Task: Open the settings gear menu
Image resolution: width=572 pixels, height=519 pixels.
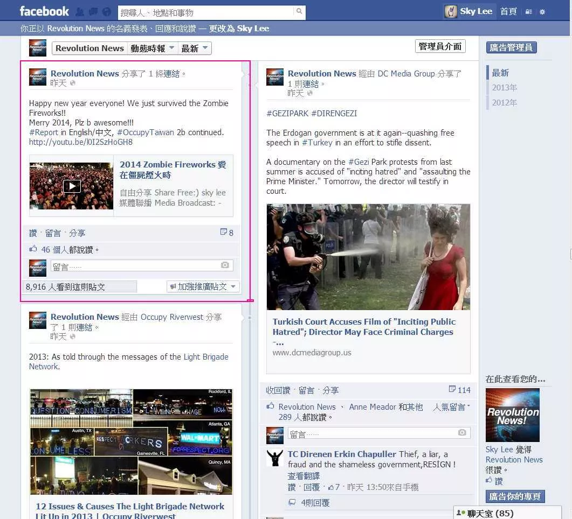Action: coord(542,12)
